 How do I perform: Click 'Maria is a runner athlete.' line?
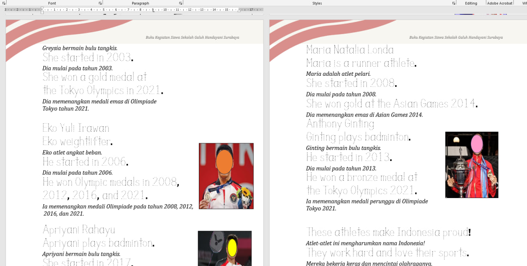[361, 63]
